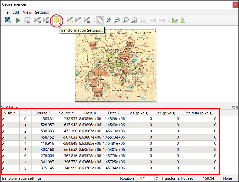Image resolution: width=239 pixels, height=182 pixels.
Task: Select the Add Point tool
Action: (70, 20)
